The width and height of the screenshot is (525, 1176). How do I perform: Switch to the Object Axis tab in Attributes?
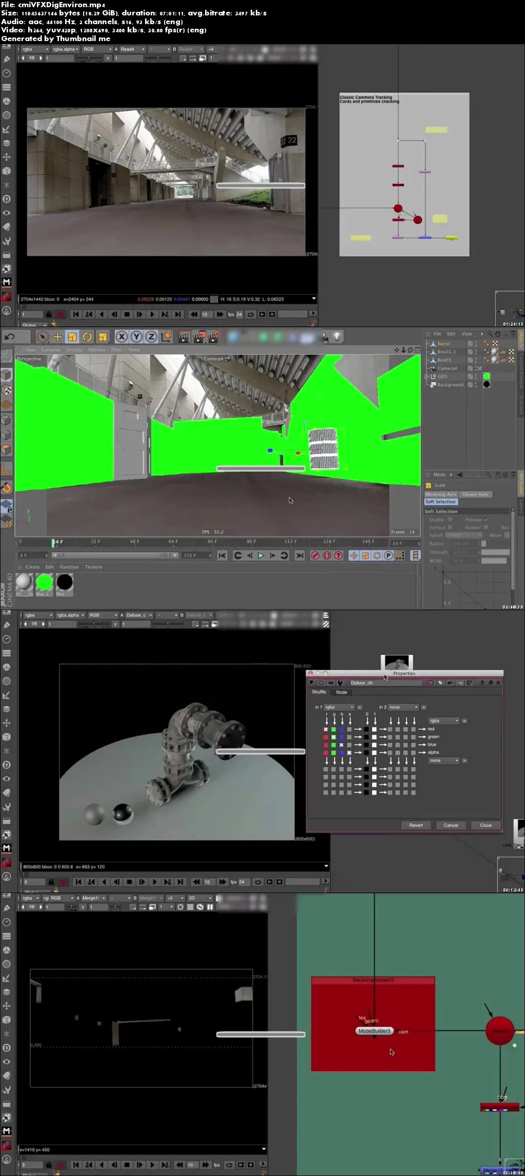(x=475, y=495)
